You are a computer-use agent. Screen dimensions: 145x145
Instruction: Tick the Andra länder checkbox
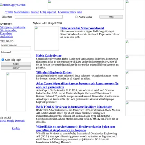point(76,17)
